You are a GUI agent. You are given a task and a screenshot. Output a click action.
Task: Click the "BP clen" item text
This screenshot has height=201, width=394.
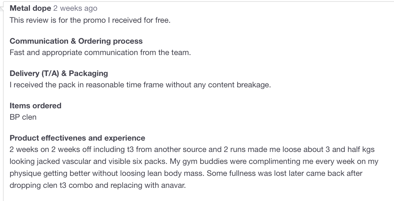coord(23,117)
